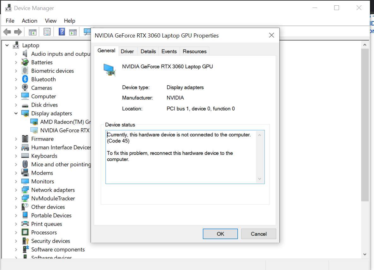Open the View menu
This screenshot has width=374, height=270.
click(50, 21)
